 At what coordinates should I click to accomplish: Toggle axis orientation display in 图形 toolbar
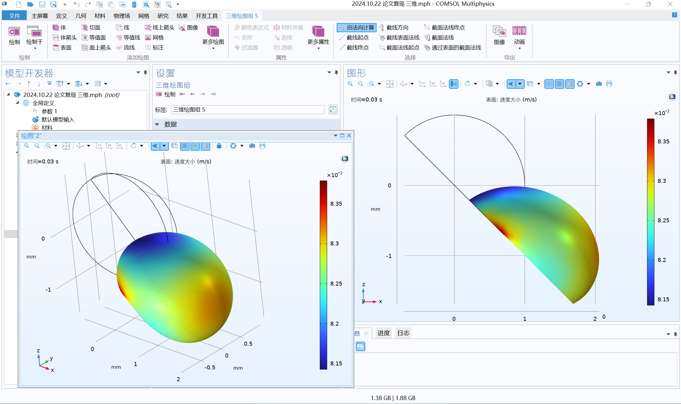pyautogui.click(x=549, y=84)
